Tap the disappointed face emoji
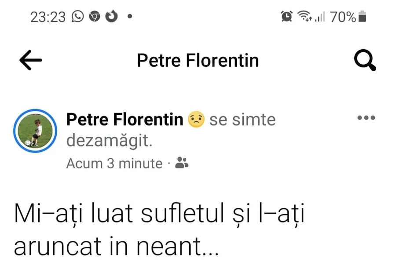396x280 pixels. coord(196,120)
